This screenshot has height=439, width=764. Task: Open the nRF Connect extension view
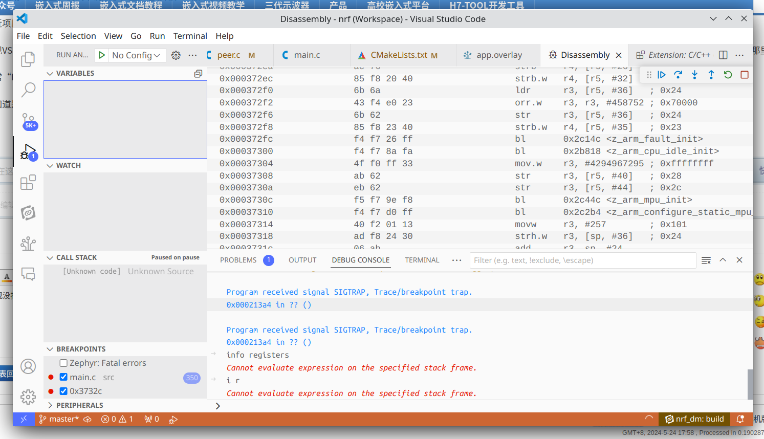(x=28, y=213)
